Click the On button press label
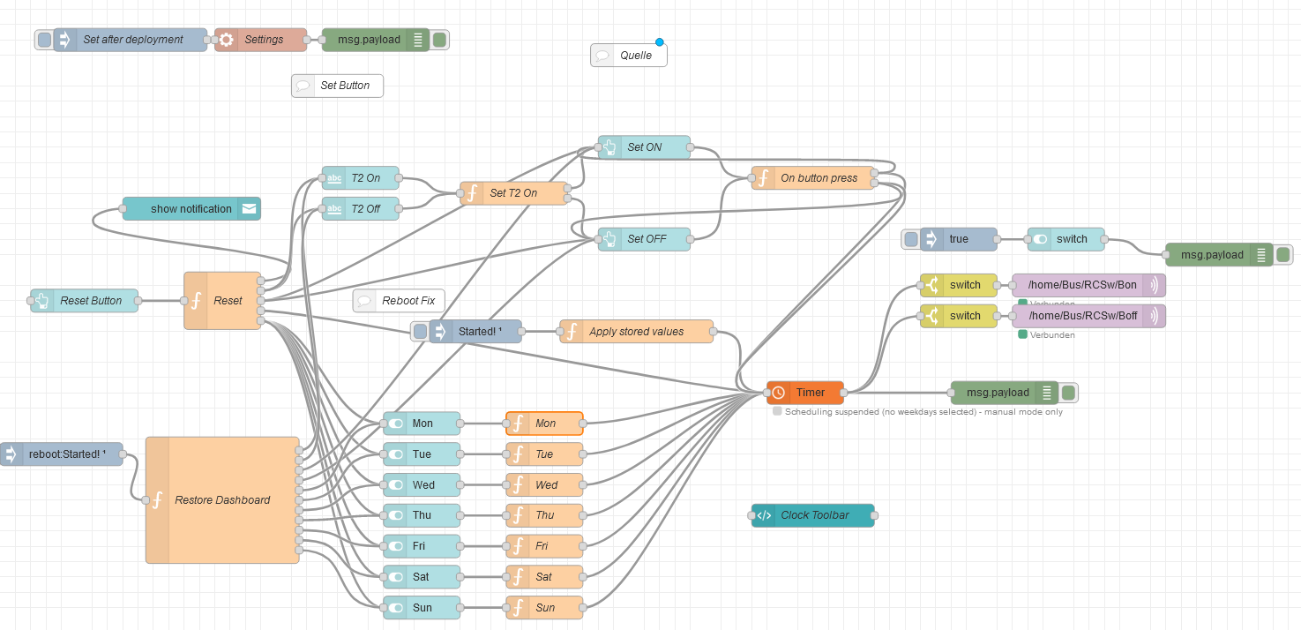This screenshot has height=630, width=1301. click(819, 178)
